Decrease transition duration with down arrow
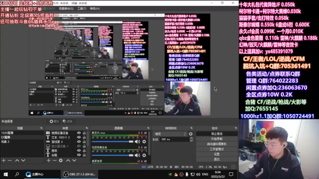This screenshot has height=179, width=319. click(191, 141)
